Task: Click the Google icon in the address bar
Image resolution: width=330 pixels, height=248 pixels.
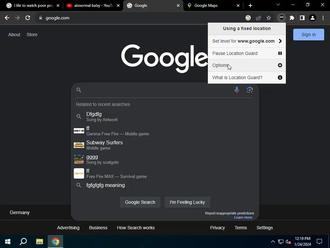Action: tap(248, 18)
